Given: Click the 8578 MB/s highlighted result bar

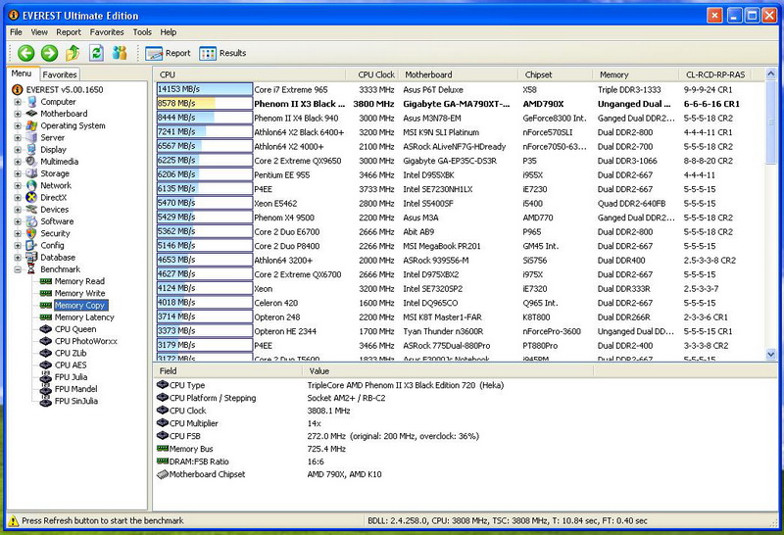Looking at the screenshot, I should (x=205, y=104).
